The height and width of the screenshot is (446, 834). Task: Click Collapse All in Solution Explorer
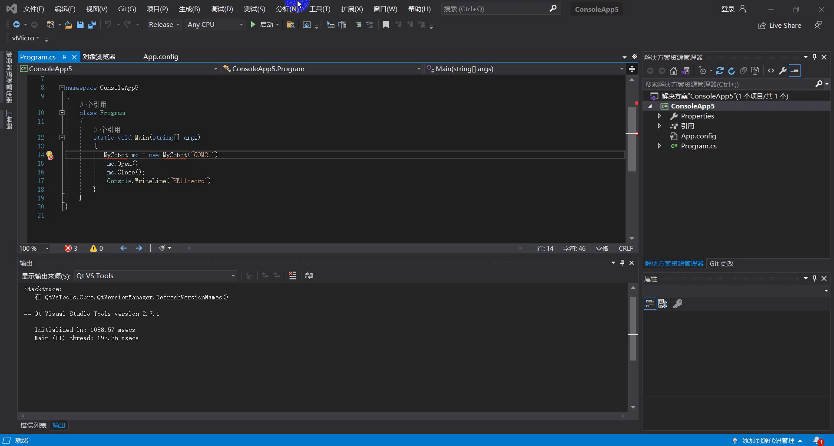tap(743, 71)
